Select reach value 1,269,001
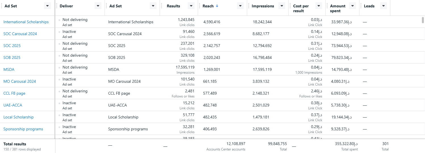 point(212,69)
